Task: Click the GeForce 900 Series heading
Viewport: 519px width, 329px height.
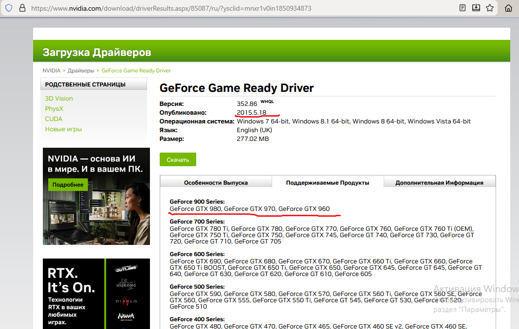Action: tap(197, 202)
